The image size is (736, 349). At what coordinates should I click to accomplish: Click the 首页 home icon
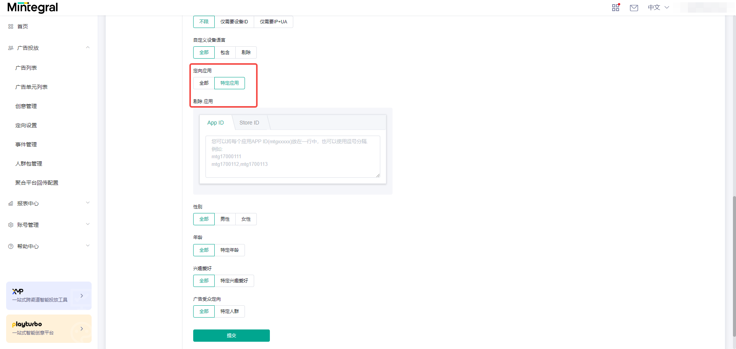pos(10,26)
